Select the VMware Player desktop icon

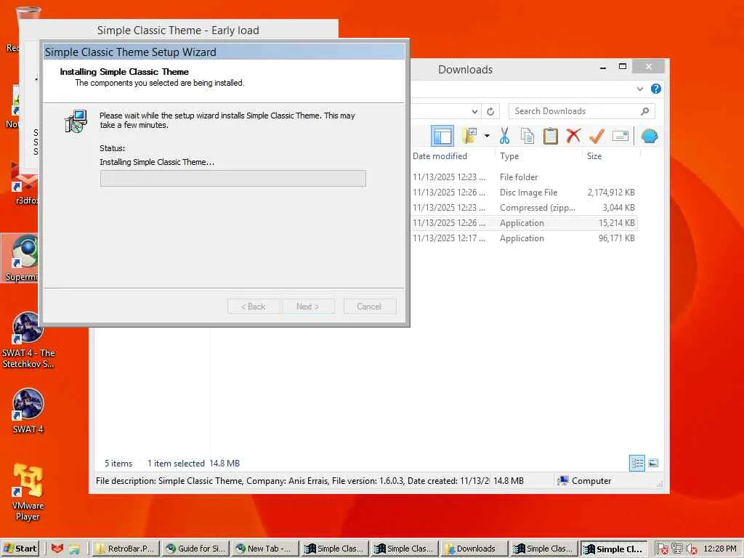click(x=28, y=493)
